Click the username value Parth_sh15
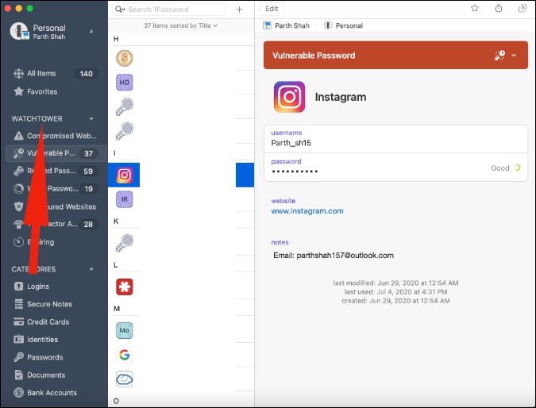The height and width of the screenshot is (408, 536). coord(291,143)
